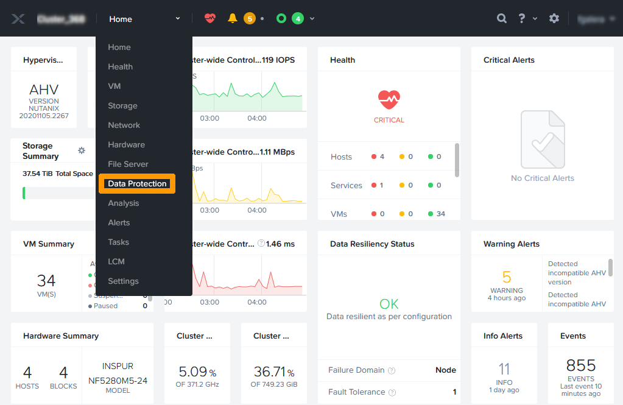
Task: Click the Failure Domain info icon
Action: click(392, 370)
